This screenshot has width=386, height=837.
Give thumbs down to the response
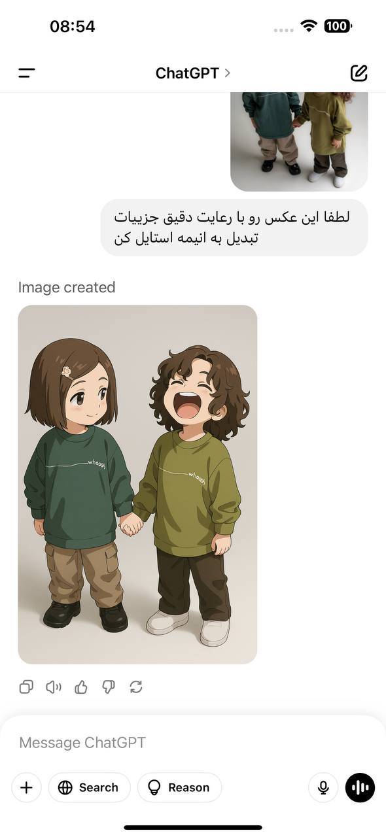point(109,687)
